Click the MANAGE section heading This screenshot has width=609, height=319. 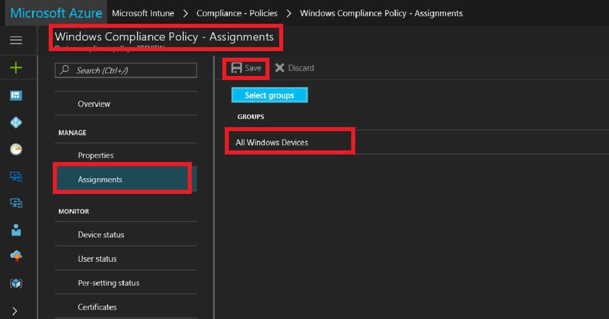click(x=73, y=133)
